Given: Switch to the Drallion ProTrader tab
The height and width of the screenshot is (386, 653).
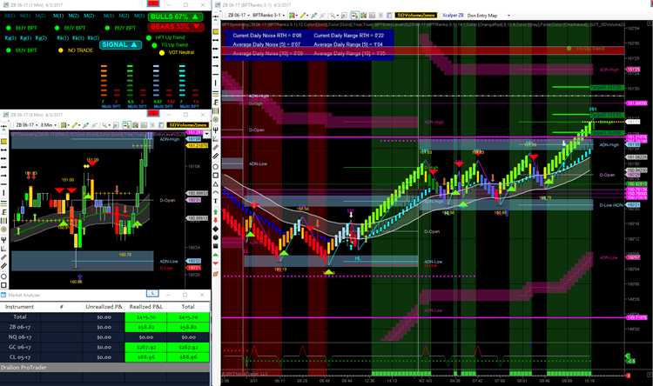Looking at the screenshot, I should click(x=24, y=368).
